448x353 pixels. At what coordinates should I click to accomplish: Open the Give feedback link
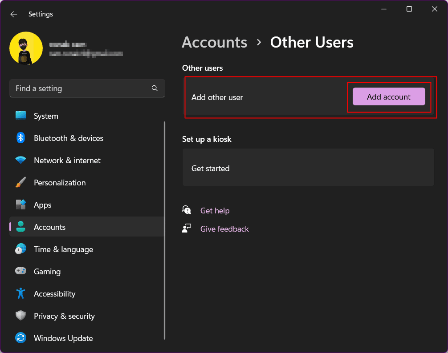tap(224, 229)
